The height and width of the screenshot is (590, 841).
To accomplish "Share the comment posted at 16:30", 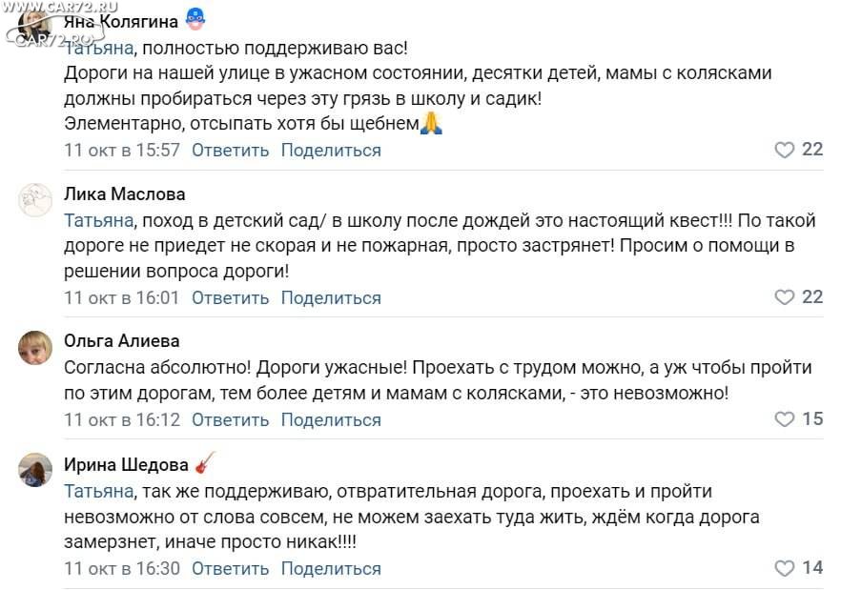I will pyautogui.click(x=331, y=568).
